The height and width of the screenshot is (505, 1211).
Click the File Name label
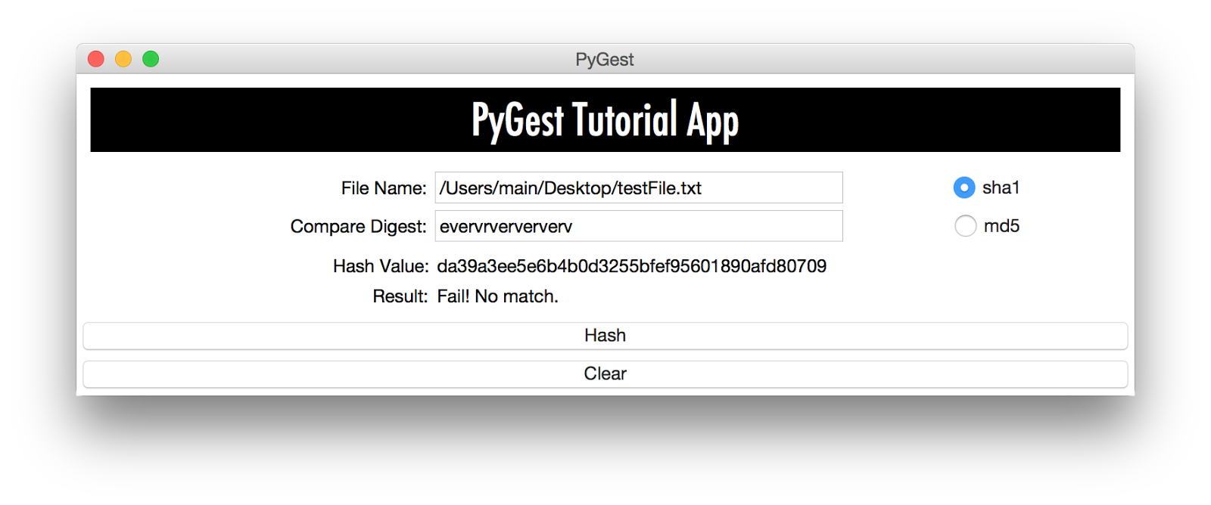pos(384,188)
